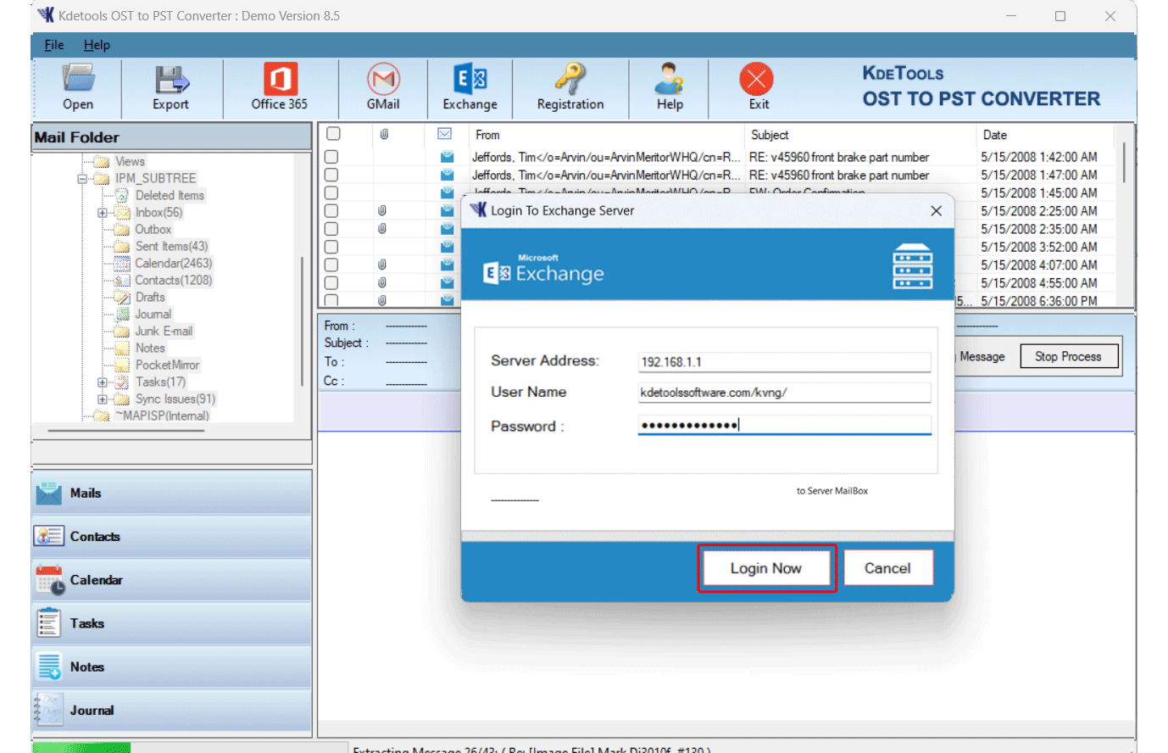The width and height of the screenshot is (1168, 753).
Task: Select the Export toolbar icon
Action: point(170,87)
